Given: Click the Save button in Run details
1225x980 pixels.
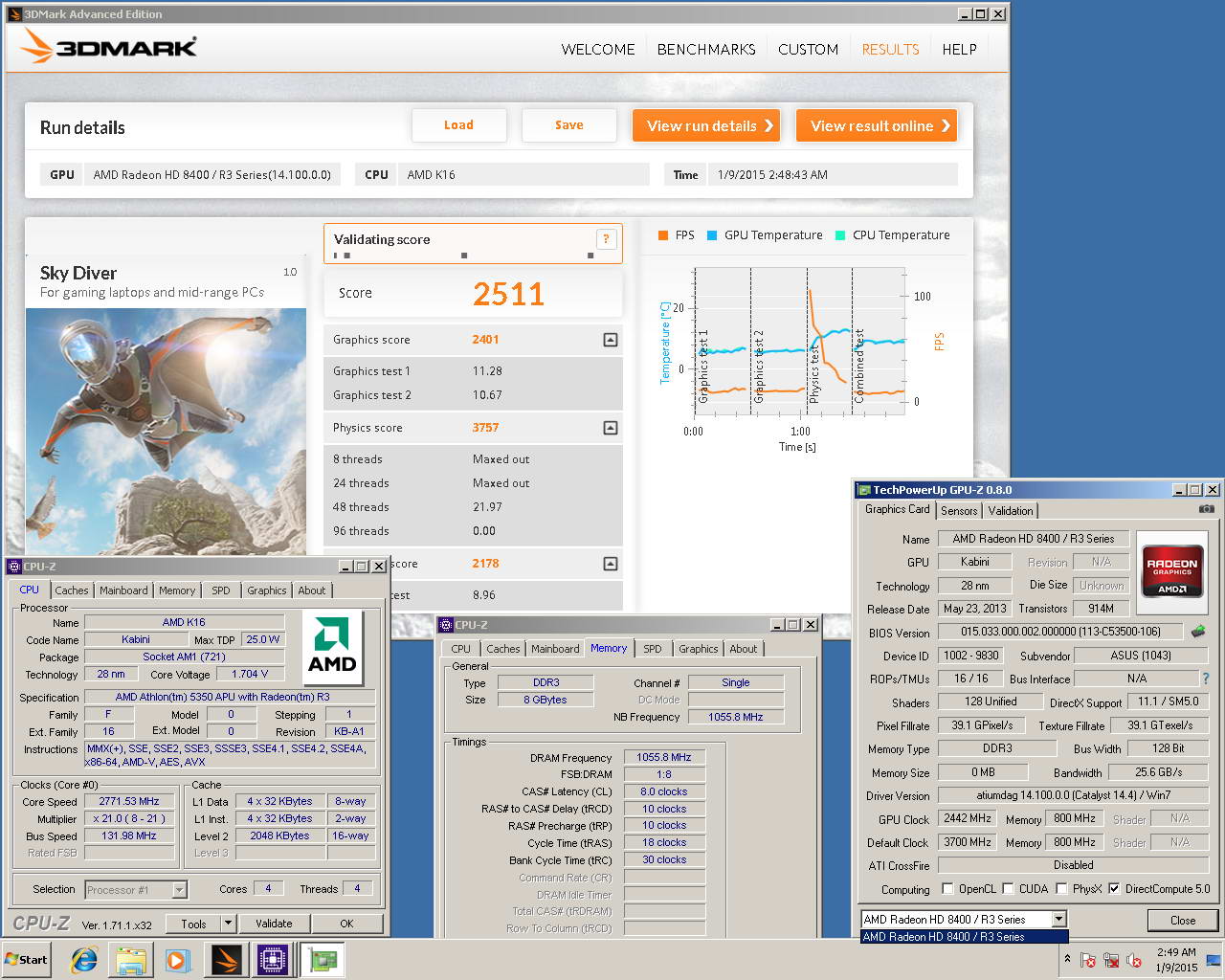Looking at the screenshot, I should [x=568, y=125].
